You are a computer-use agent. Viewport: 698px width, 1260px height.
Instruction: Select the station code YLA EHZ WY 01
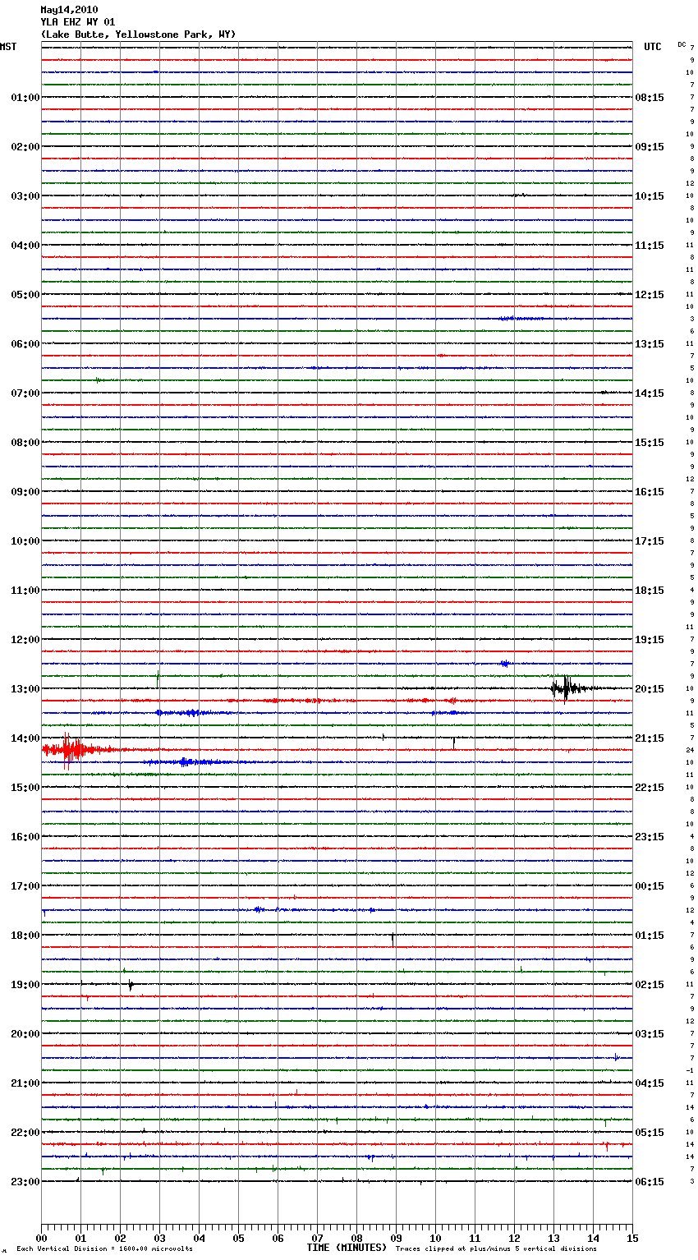(78, 22)
